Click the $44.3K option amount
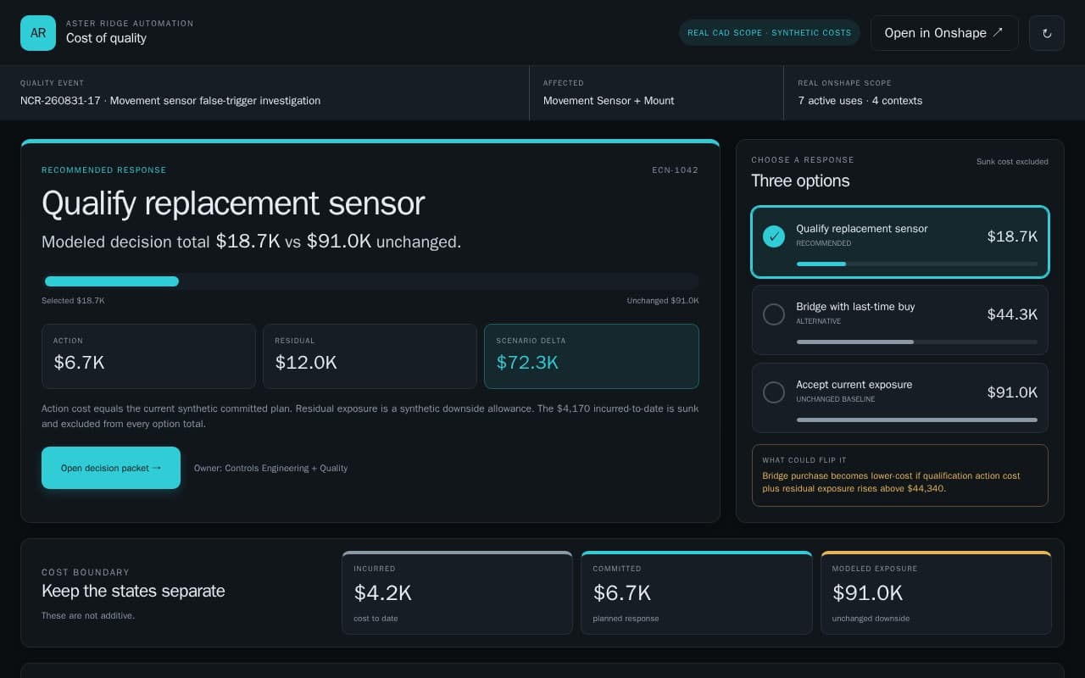The image size is (1085, 678). [x=1012, y=314]
